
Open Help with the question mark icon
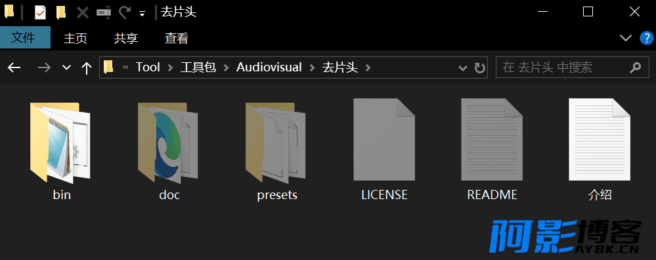coord(647,39)
